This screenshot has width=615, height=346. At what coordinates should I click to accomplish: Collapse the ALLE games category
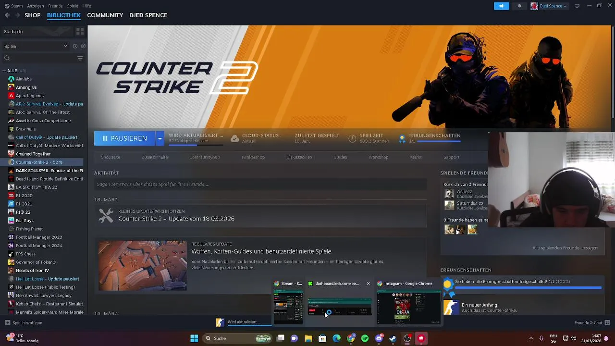[x=4, y=71]
